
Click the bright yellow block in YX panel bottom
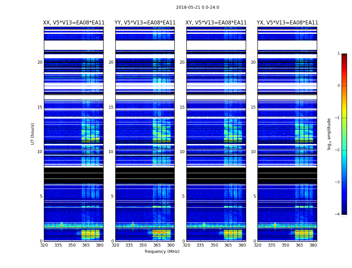304,235
